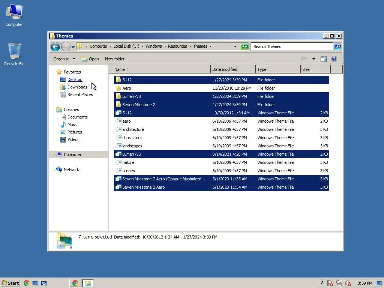Open the Documents library
The image size is (384, 288).
(x=77, y=117)
